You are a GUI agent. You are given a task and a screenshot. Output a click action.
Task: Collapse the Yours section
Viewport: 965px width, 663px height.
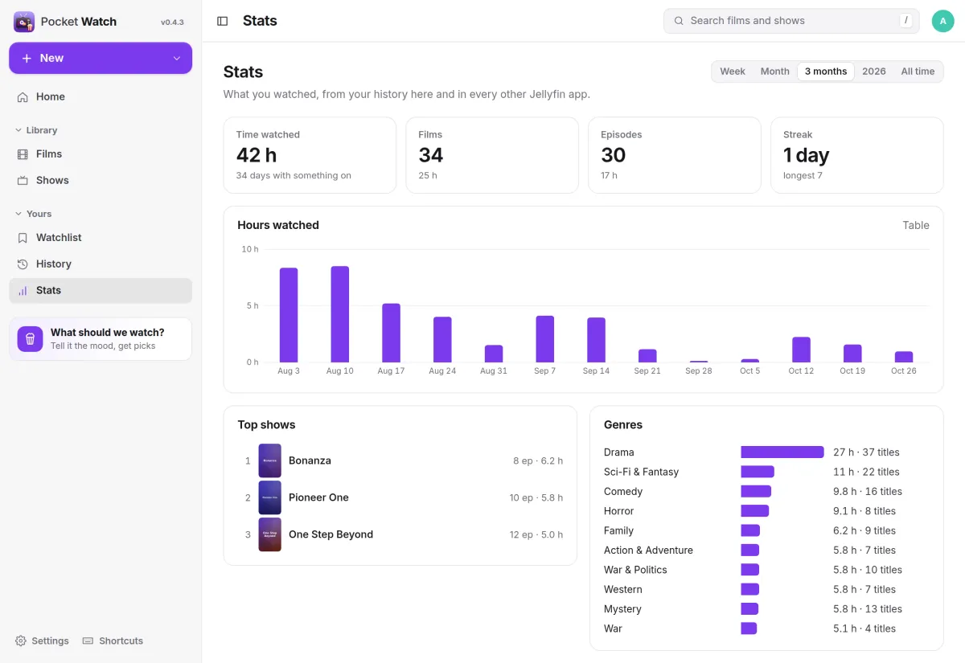click(x=33, y=214)
